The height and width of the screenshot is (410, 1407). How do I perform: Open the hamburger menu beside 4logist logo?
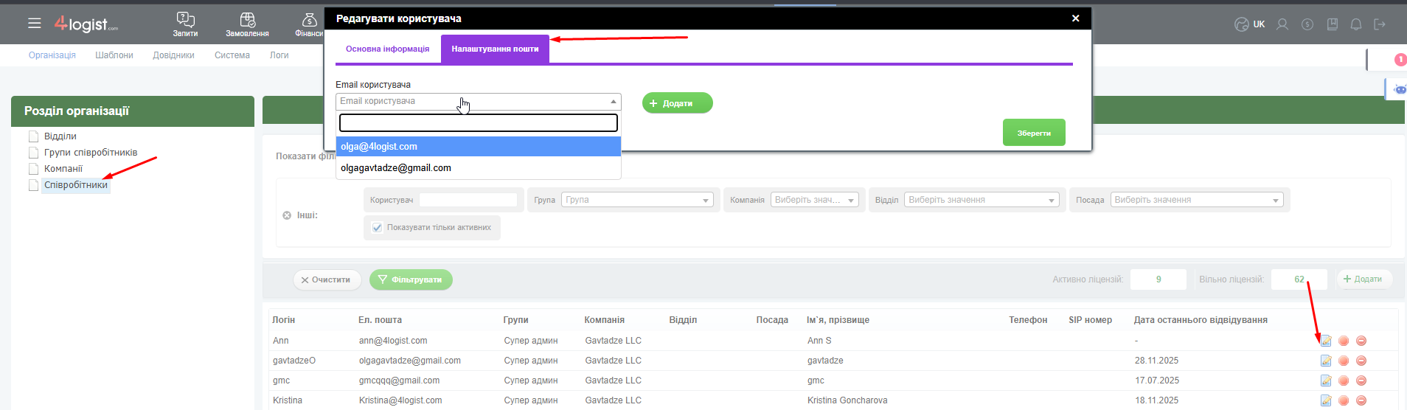point(34,24)
